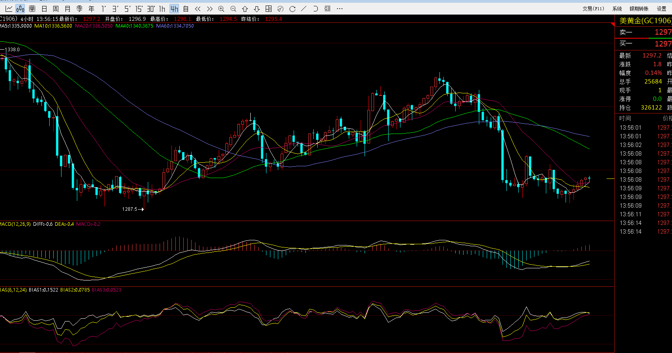Click the 交易(F11) button
Screen dimensions: 672x353
(x=593, y=9)
